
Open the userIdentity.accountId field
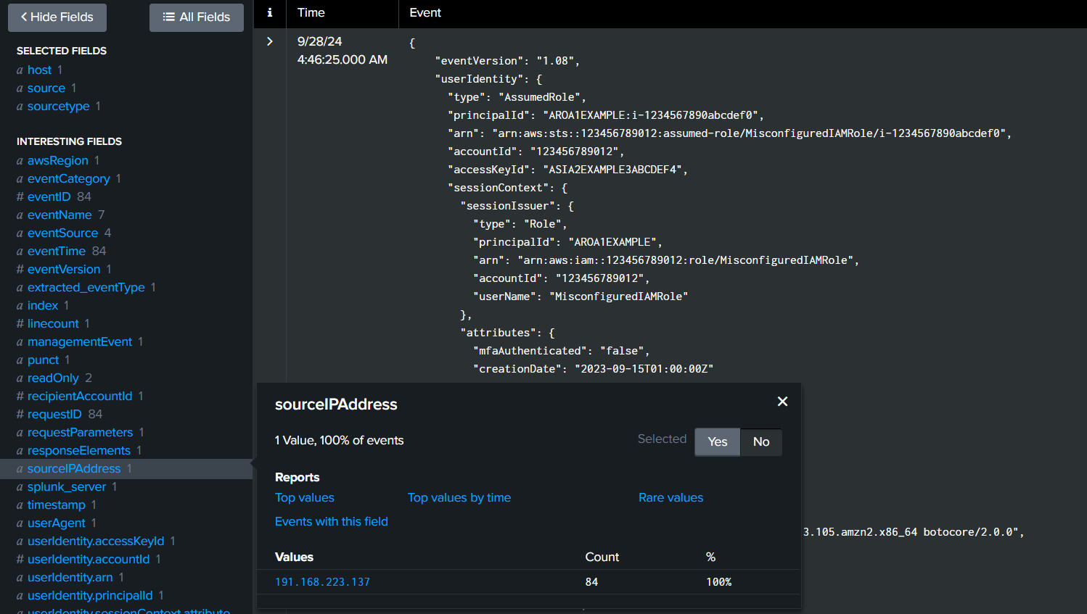pos(89,559)
